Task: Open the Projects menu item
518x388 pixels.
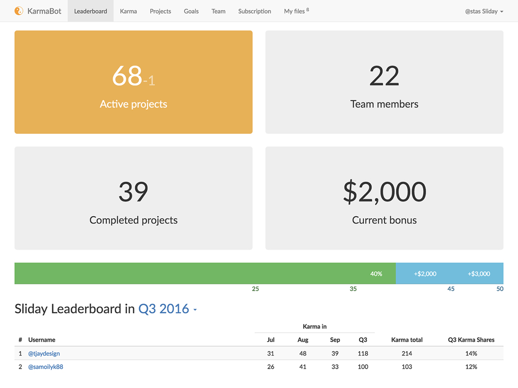Action: (x=160, y=11)
